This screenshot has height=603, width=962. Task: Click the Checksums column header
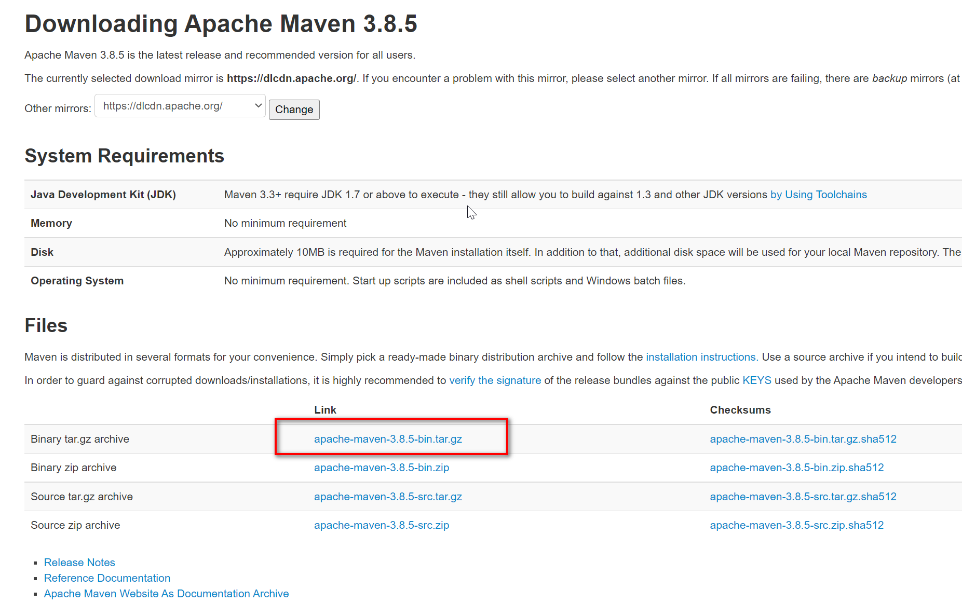740,410
